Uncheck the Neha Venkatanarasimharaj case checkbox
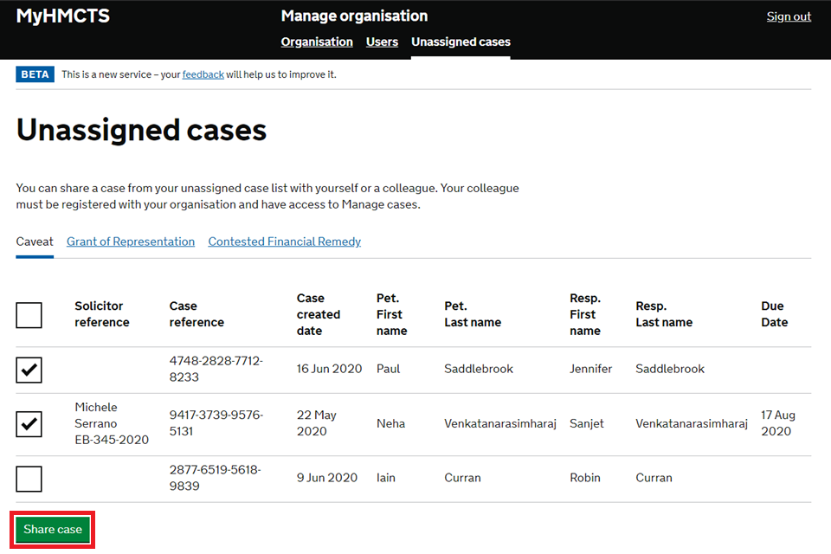The width and height of the screenshot is (831, 554). coord(29,424)
